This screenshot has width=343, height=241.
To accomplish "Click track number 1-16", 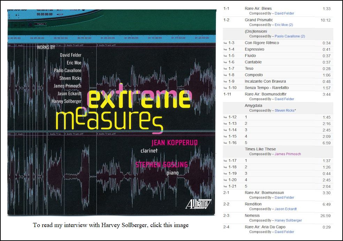I will pos(232,143).
